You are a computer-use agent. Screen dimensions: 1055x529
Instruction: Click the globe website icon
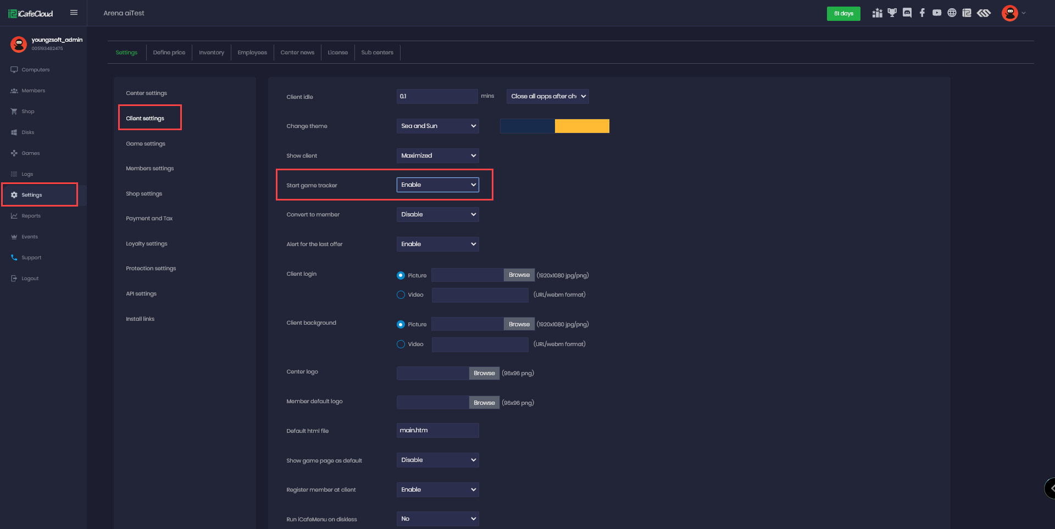click(952, 13)
